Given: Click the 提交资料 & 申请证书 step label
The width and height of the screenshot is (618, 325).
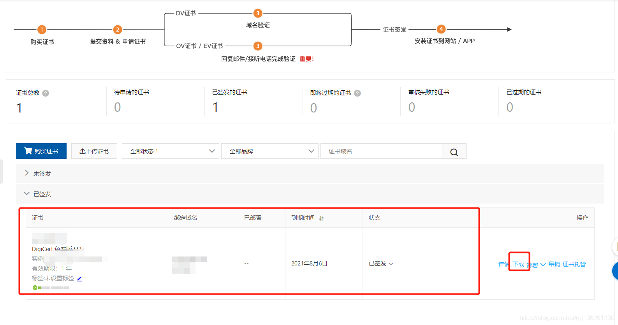Looking at the screenshot, I should pos(118,41).
